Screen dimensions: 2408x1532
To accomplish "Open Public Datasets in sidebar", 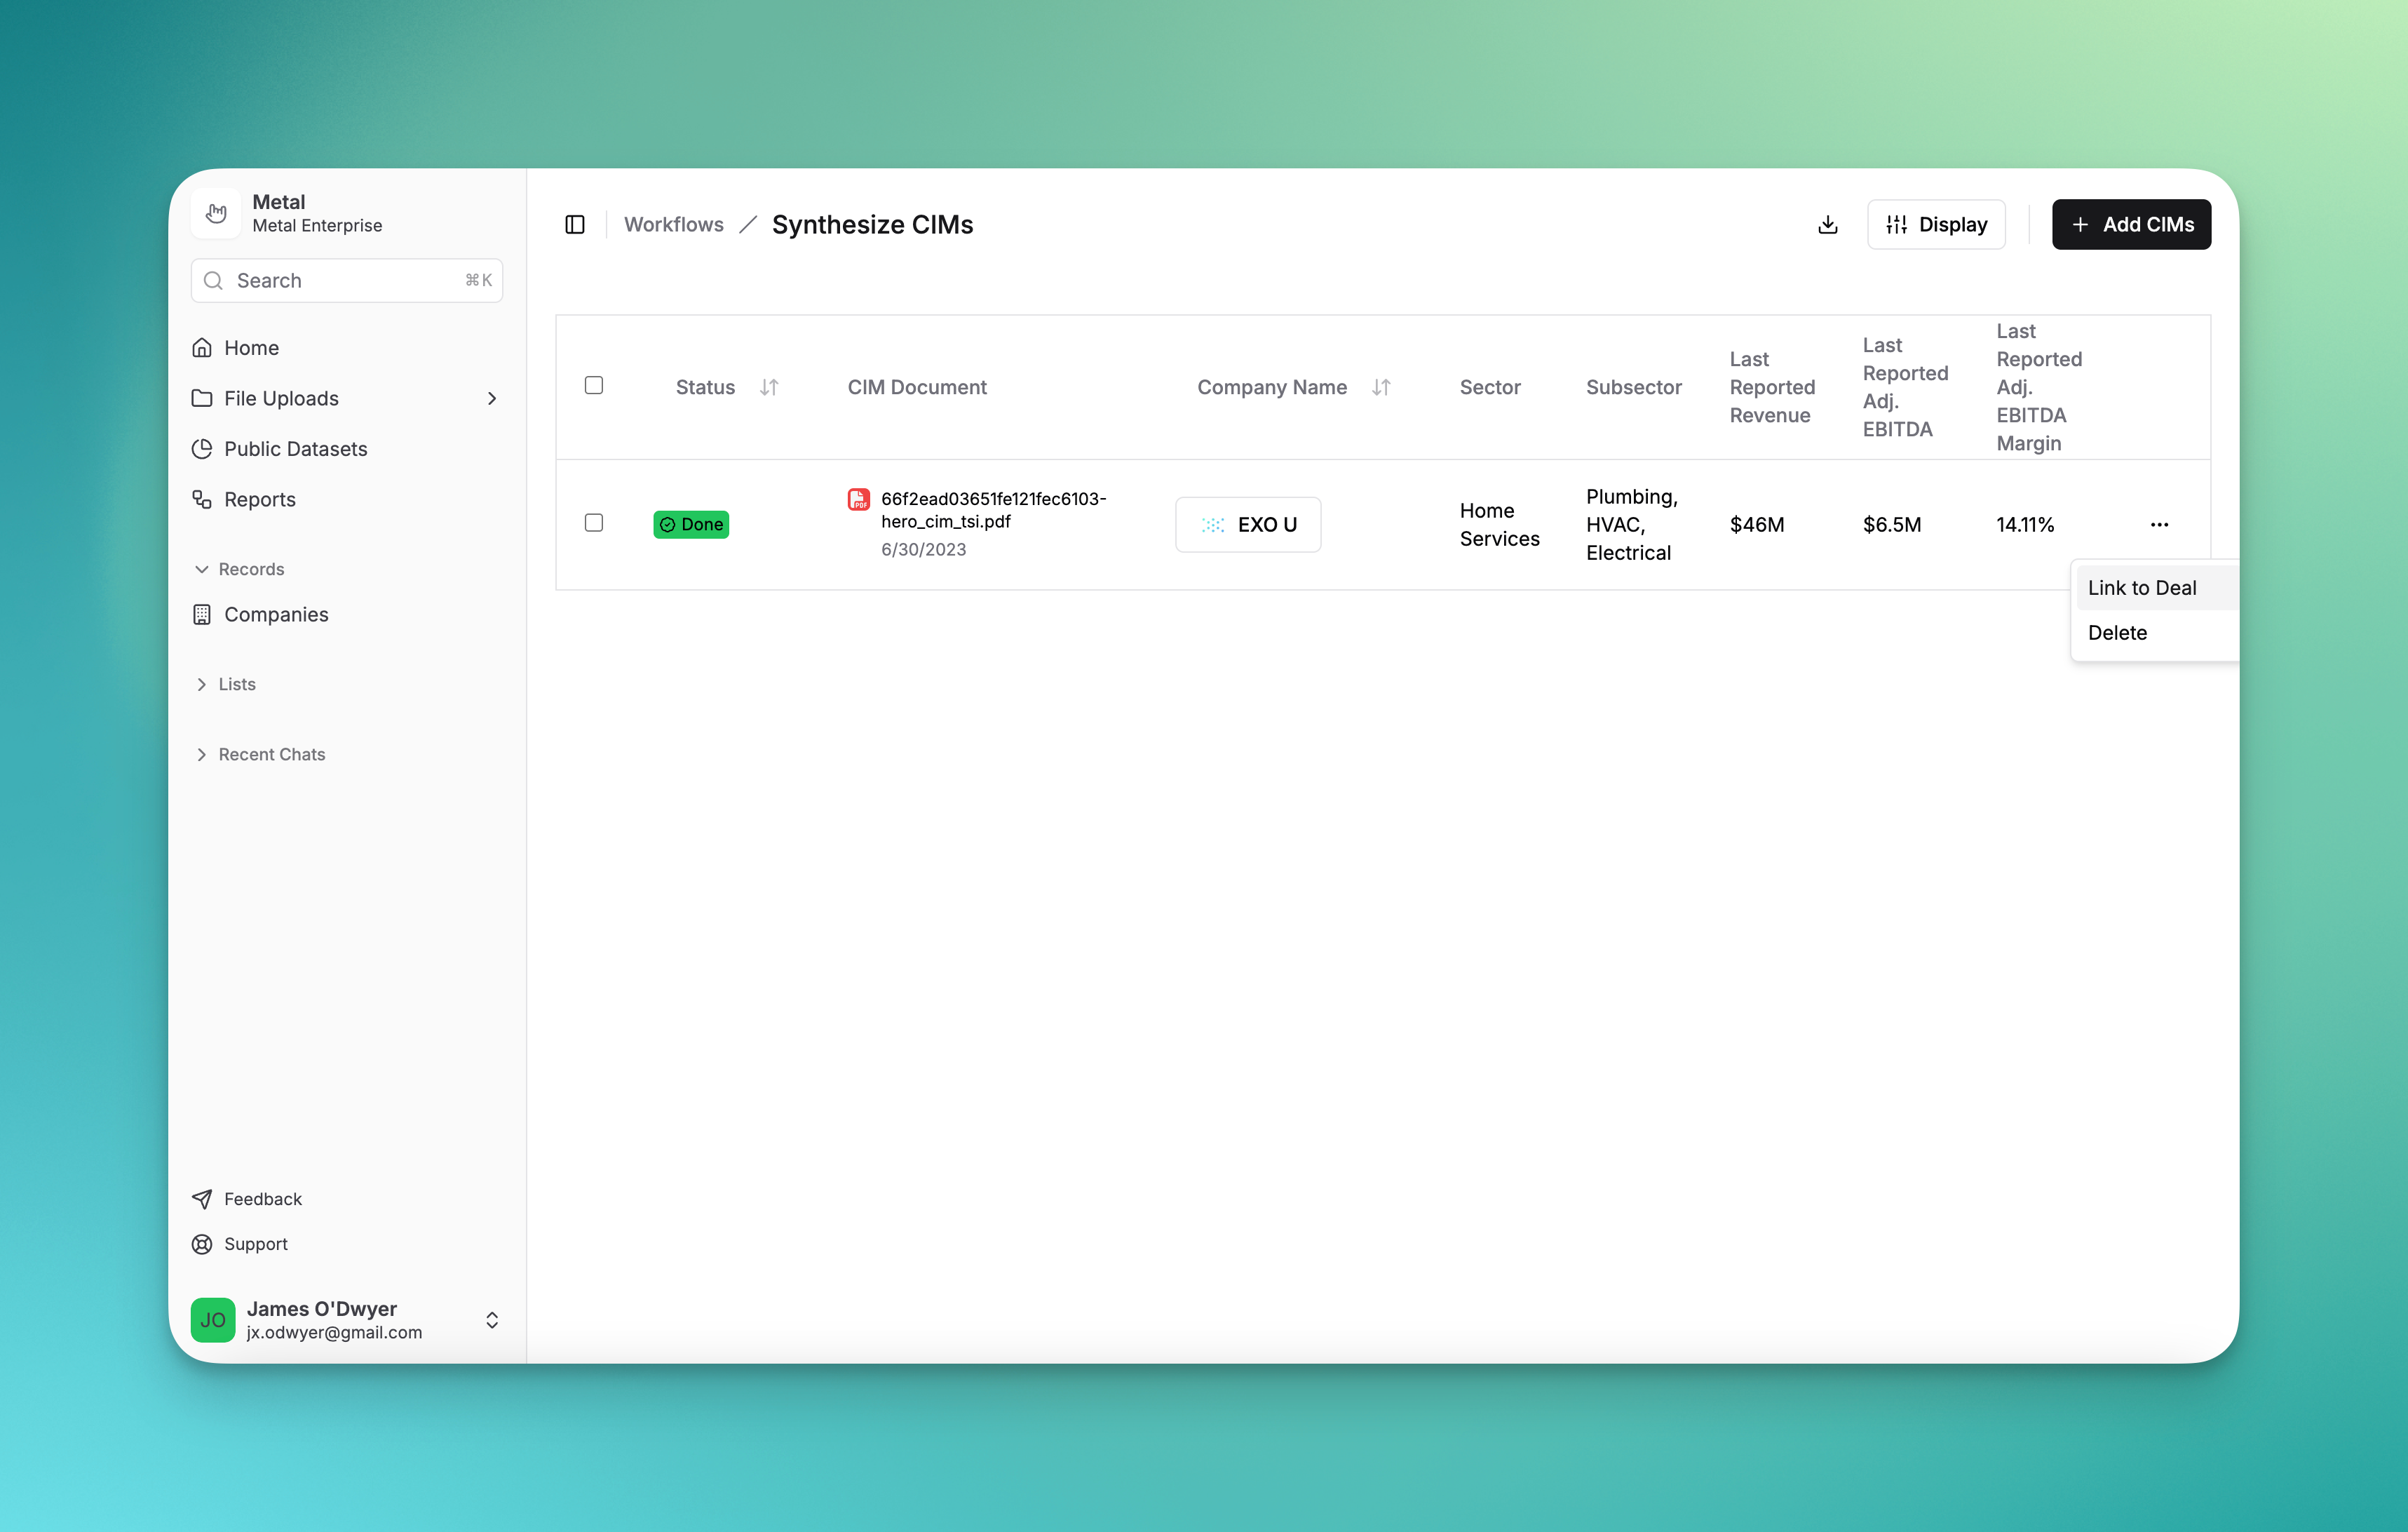I will click(295, 448).
